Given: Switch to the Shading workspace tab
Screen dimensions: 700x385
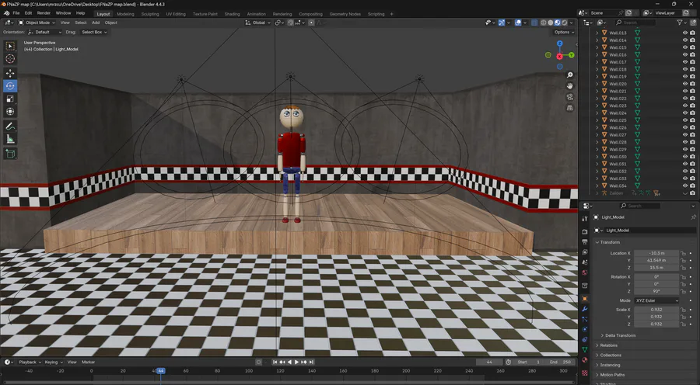Looking at the screenshot, I should (x=232, y=14).
